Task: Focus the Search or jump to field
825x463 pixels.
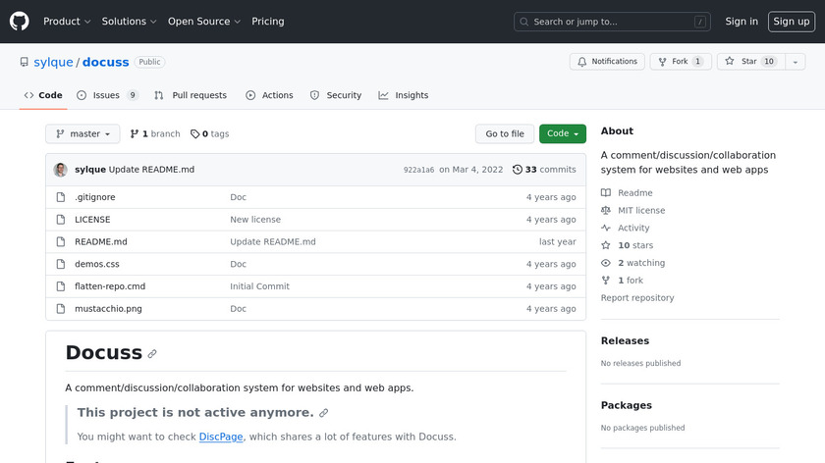Action: click(x=612, y=22)
